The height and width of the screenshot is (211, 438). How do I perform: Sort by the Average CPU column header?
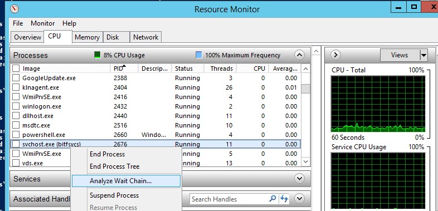tap(285, 68)
